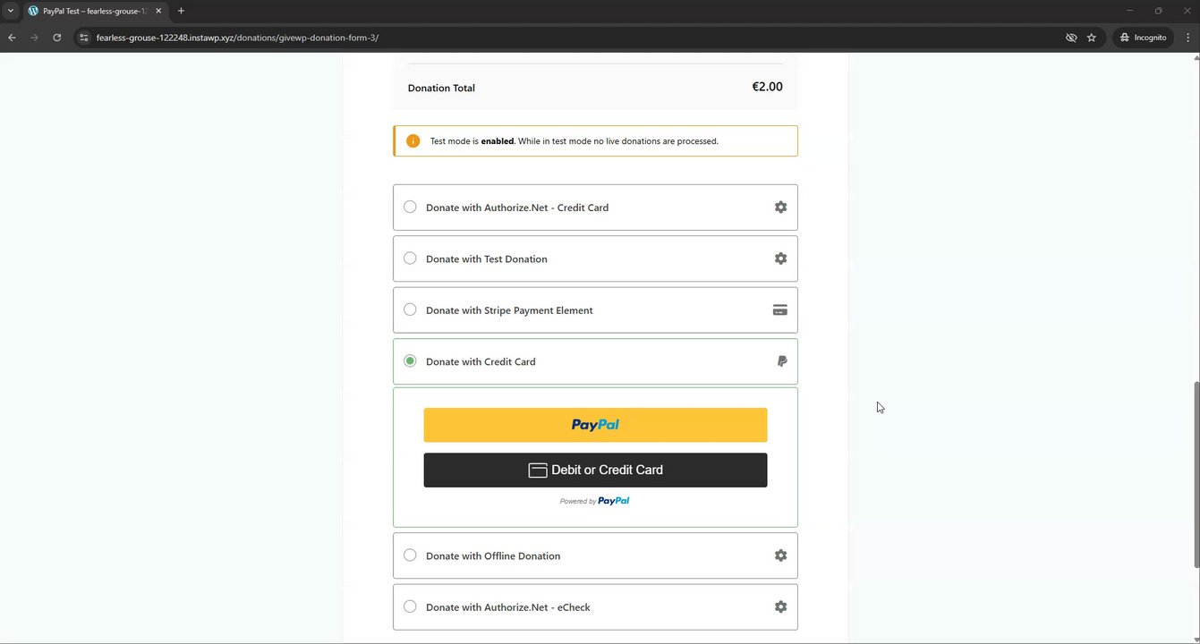Click card icon on Stripe Payment Element row
Screen dimensions: 1200x644
pyautogui.click(x=779, y=310)
